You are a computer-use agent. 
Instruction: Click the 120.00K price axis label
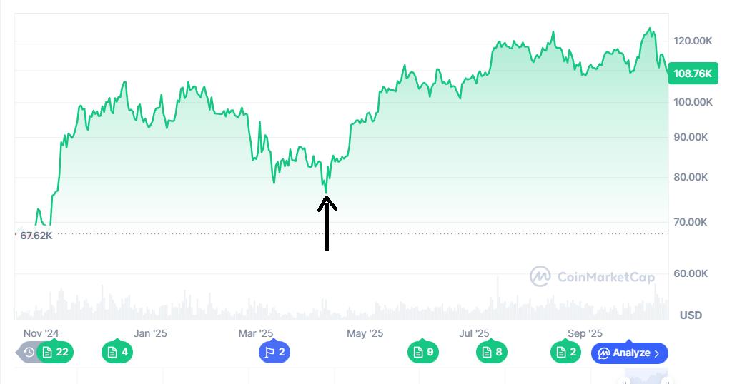(692, 41)
